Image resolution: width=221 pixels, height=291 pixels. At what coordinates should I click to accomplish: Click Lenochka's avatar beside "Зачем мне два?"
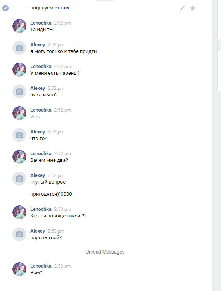[x=19, y=157]
